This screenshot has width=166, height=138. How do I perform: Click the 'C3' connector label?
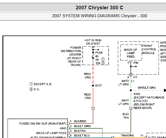[135, 77]
